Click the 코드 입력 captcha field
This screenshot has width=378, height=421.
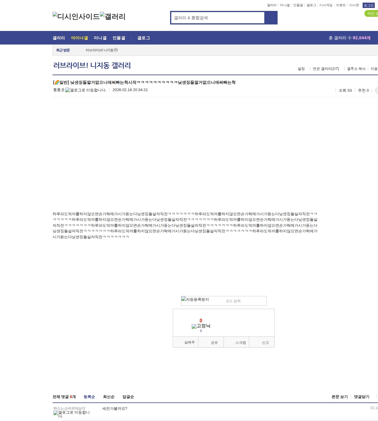(245, 301)
